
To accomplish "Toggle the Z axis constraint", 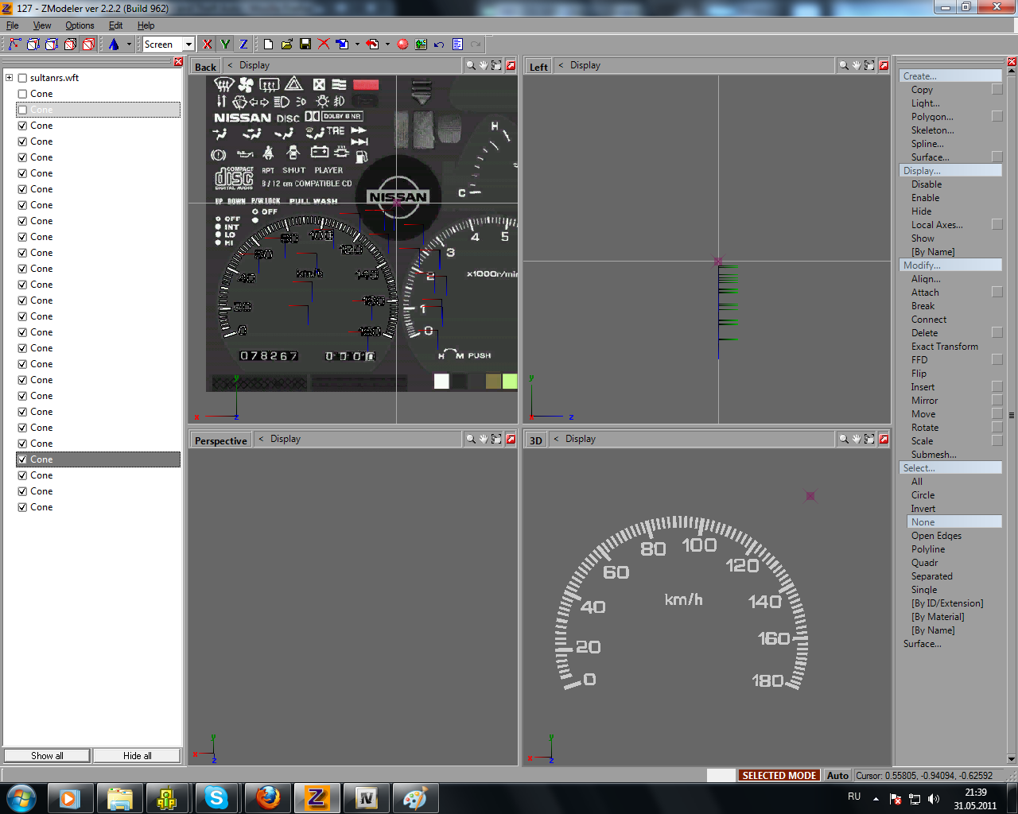I will point(243,45).
